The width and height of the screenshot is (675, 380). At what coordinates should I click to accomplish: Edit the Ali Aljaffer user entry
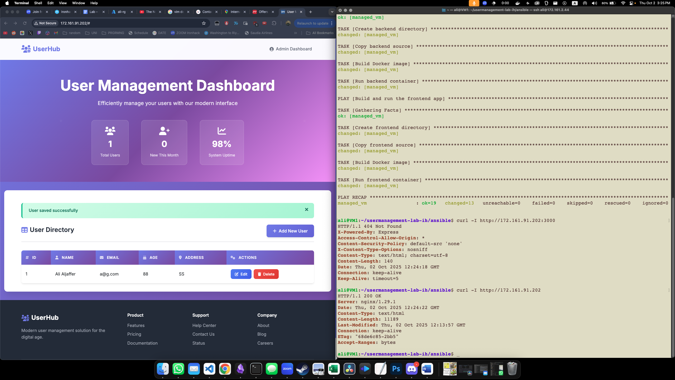pos(241,274)
